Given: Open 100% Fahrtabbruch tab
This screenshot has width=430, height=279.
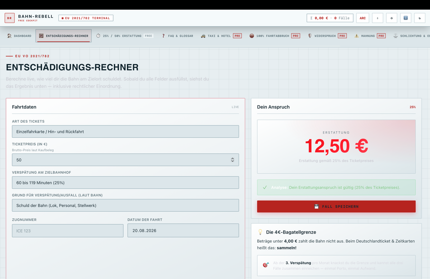Looking at the screenshot, I should click(274, 36).
